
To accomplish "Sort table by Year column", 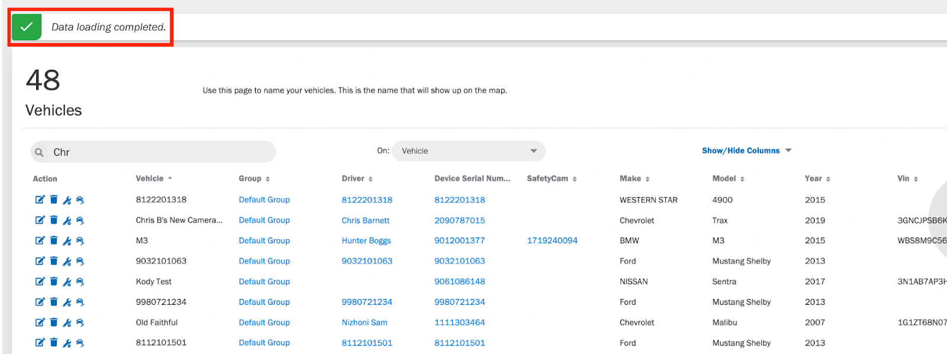I will (x=817, y=178).
